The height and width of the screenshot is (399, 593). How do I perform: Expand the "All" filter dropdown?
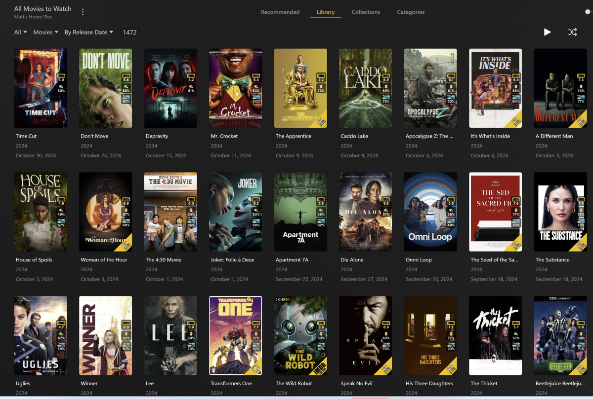tap(20, 32)
